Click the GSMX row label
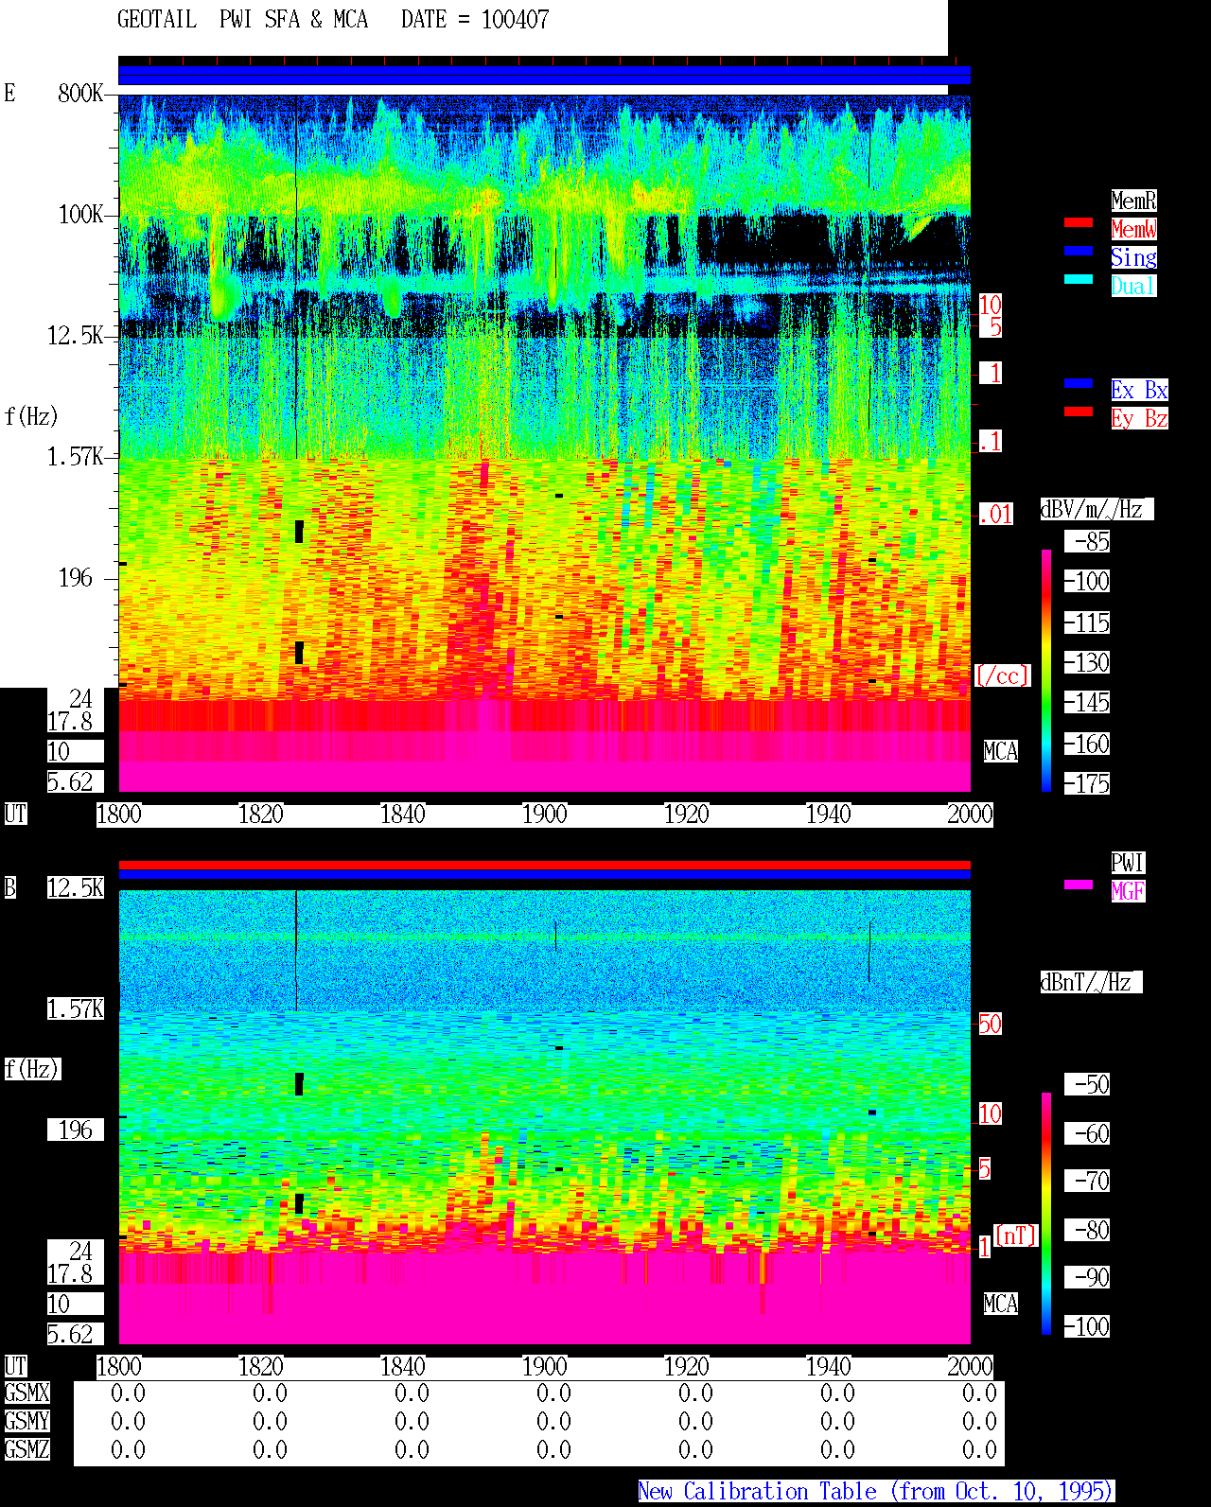Screen dimensions: 1211x1507 [x=26, y=1393]
